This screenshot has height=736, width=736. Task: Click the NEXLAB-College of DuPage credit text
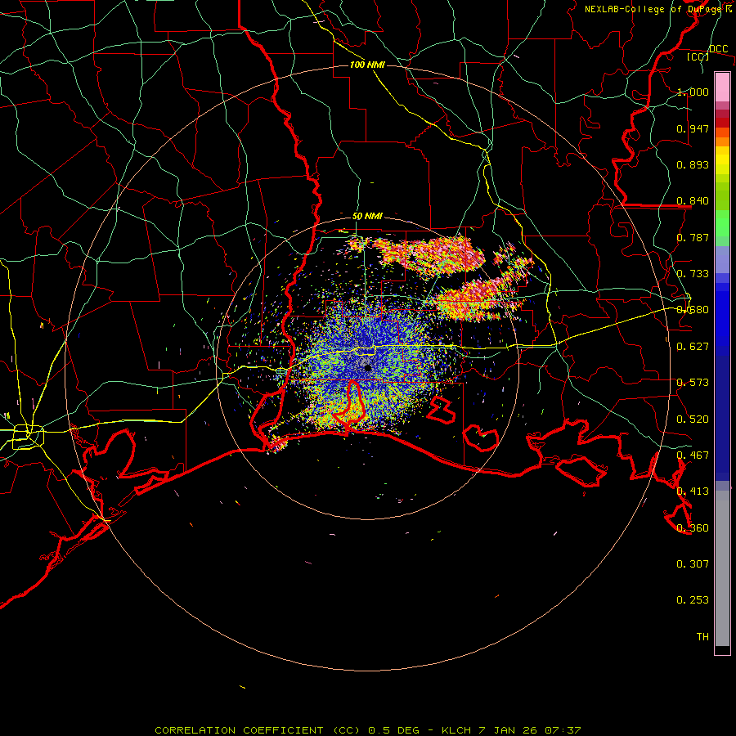point(653,9)
